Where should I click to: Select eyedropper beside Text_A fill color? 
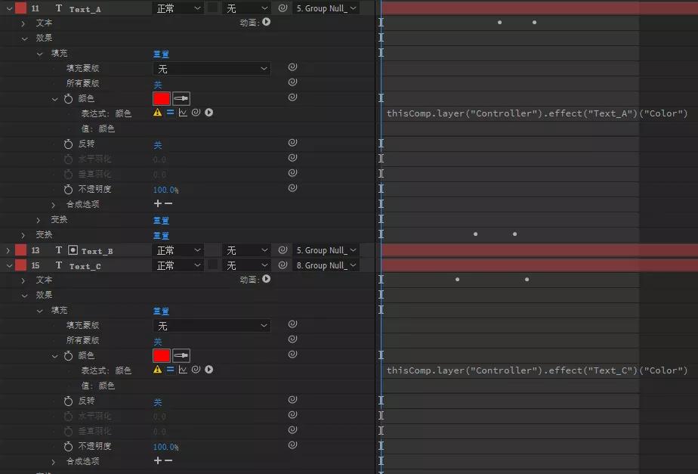[181, 98]
